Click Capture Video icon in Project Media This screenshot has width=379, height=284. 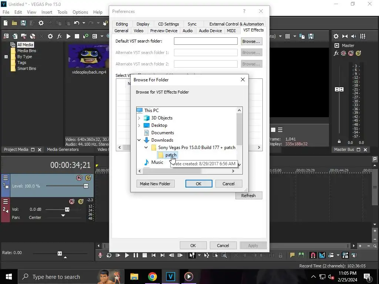click(23, 36)
